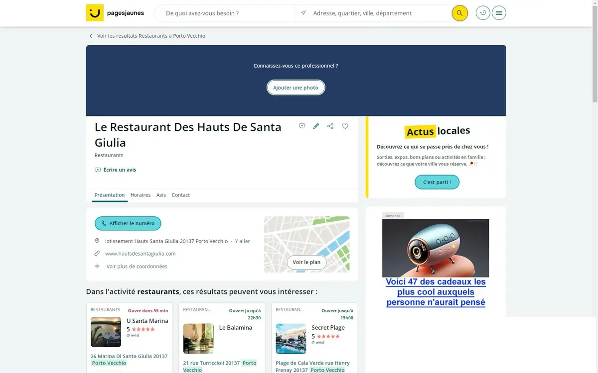
Task: Open the Avis tab
Action: point(161,195)
